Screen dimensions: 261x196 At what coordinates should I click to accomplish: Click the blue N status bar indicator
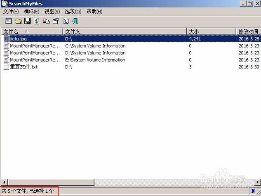coord(253,191)
